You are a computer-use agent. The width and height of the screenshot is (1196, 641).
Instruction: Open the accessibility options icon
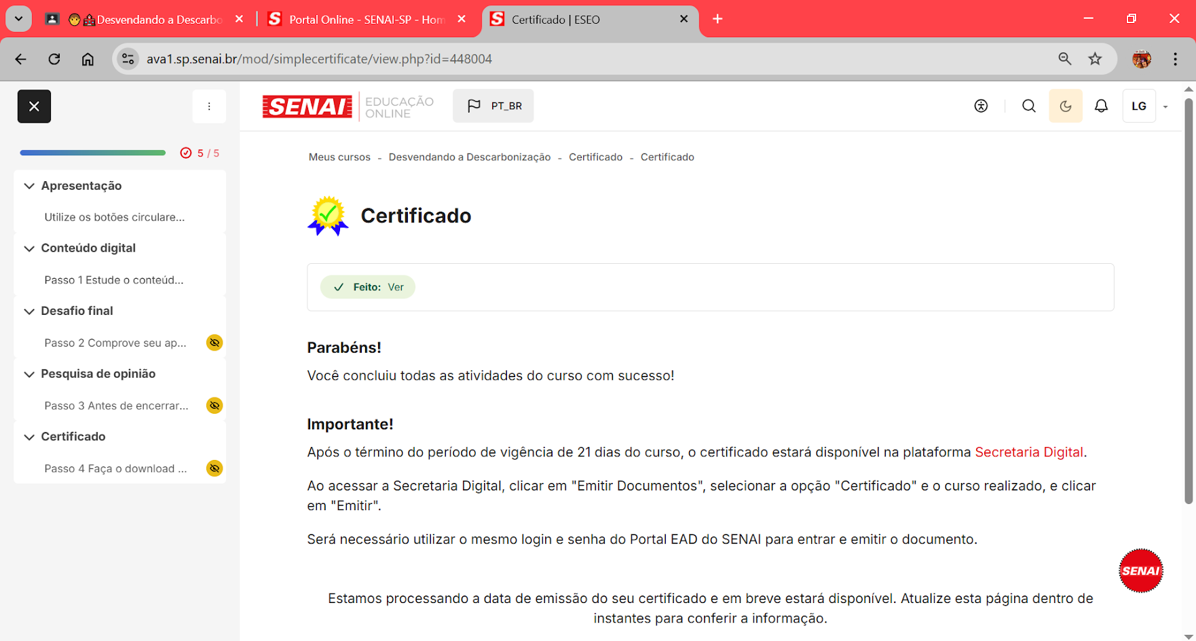(981, 106)
